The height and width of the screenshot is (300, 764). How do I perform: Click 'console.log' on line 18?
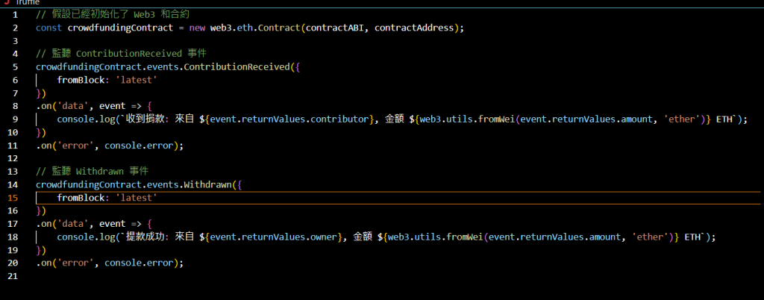[87, 237]
